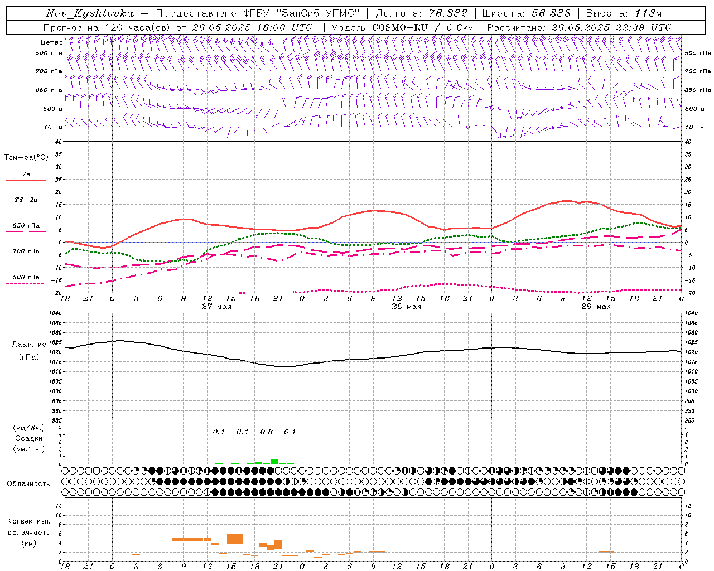Click the Давление pressure panel label
This screenshot has width=714, height=571.
tap(29, 345)
